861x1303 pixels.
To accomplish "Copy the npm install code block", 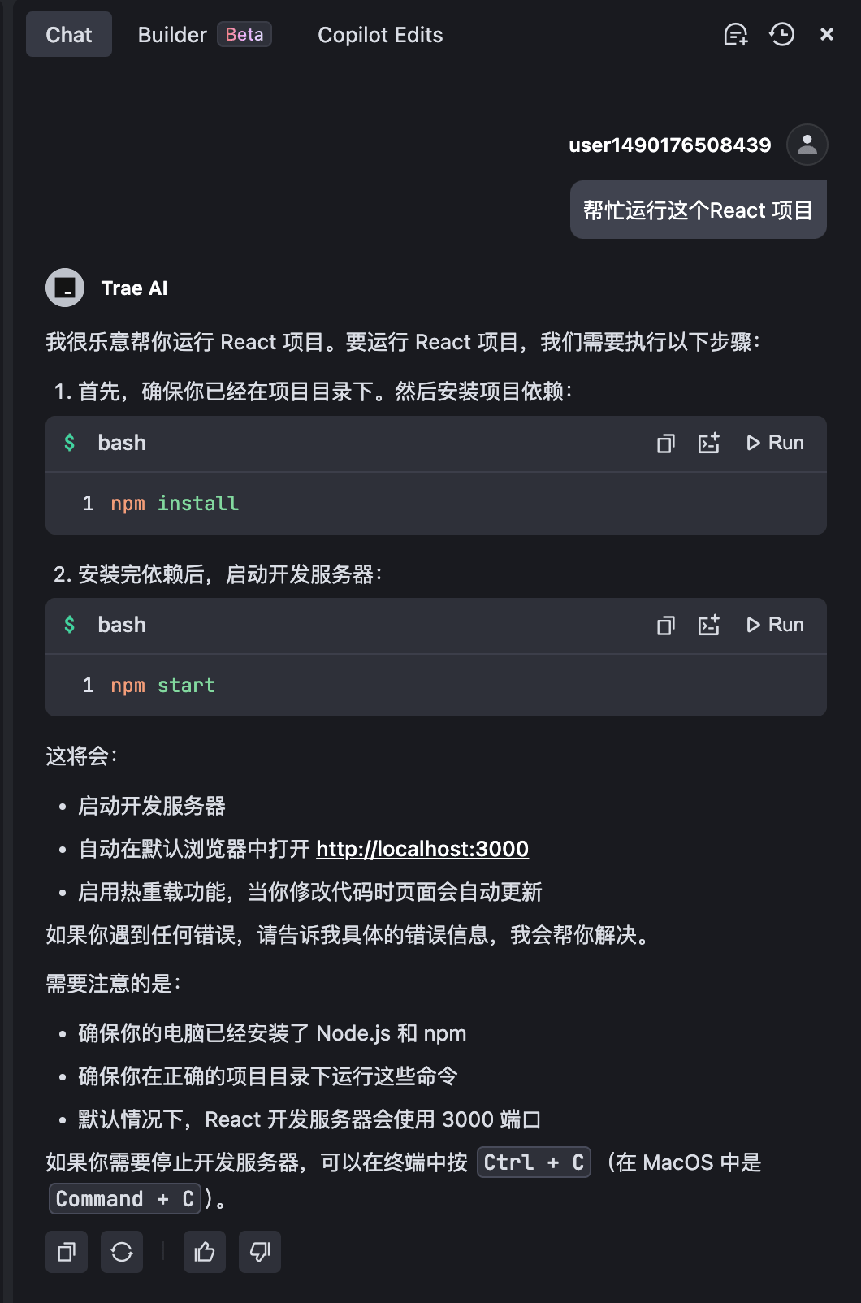I will (x=666, y=443).
